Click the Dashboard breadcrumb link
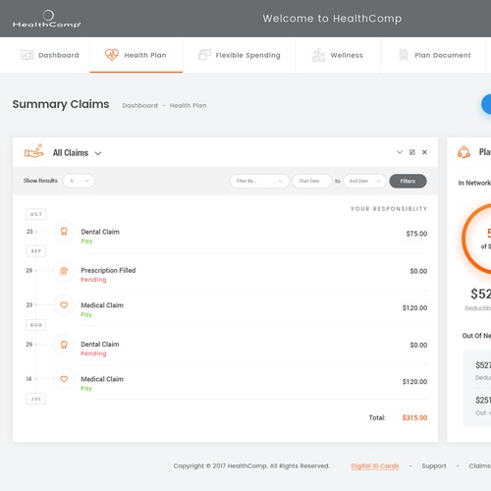Screen dimensions: 491x491 [139, 105]
